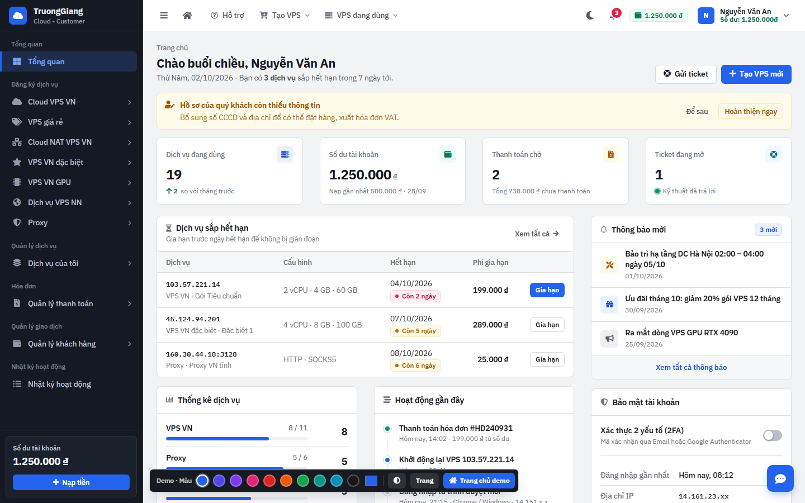Click the lifebuoy icon on Ticket đang mở card
The image size is (805, 503).
pyautogui.click(x=774, y=154)
